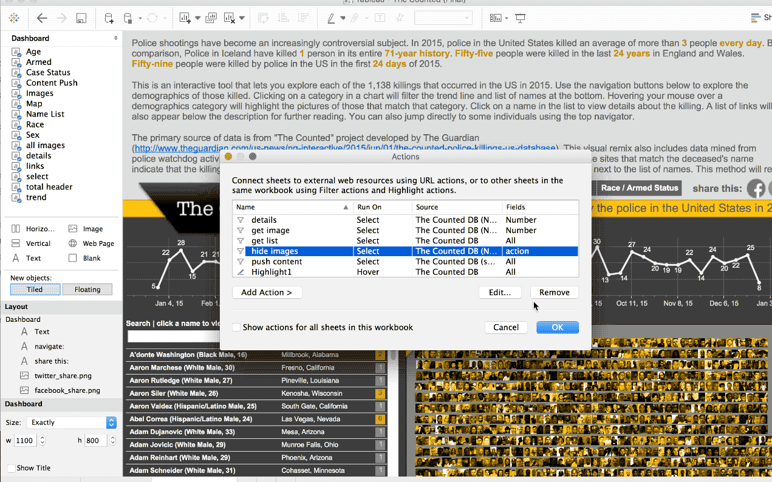772x482 pixels.
Task: Enable Show actions for all sheets checkbox
Action: click(236, 327)
